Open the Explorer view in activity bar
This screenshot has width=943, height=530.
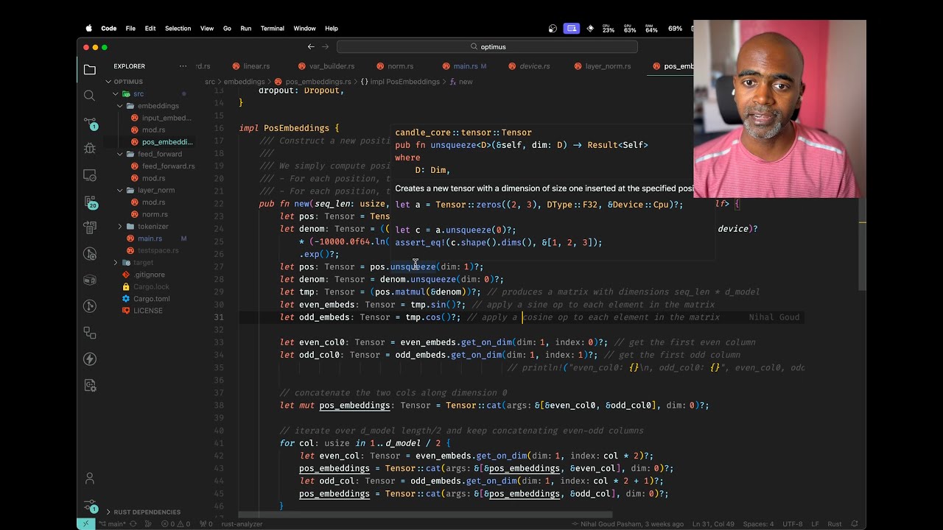[90, 70]
